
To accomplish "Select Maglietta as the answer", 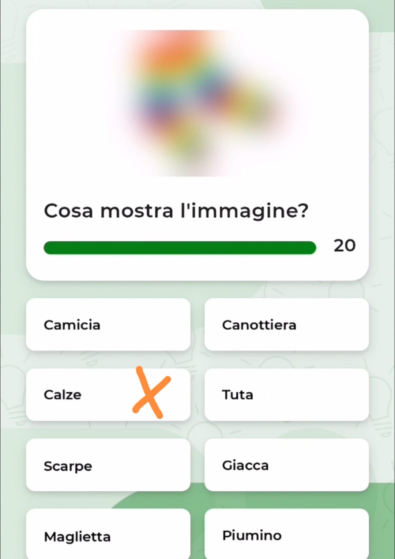I will (x=108, y=535).
